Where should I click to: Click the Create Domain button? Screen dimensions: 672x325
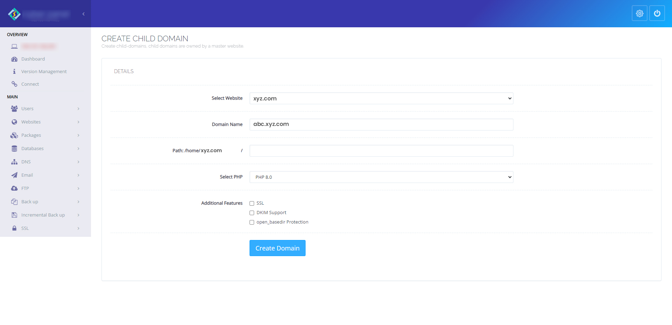(277, 248)
